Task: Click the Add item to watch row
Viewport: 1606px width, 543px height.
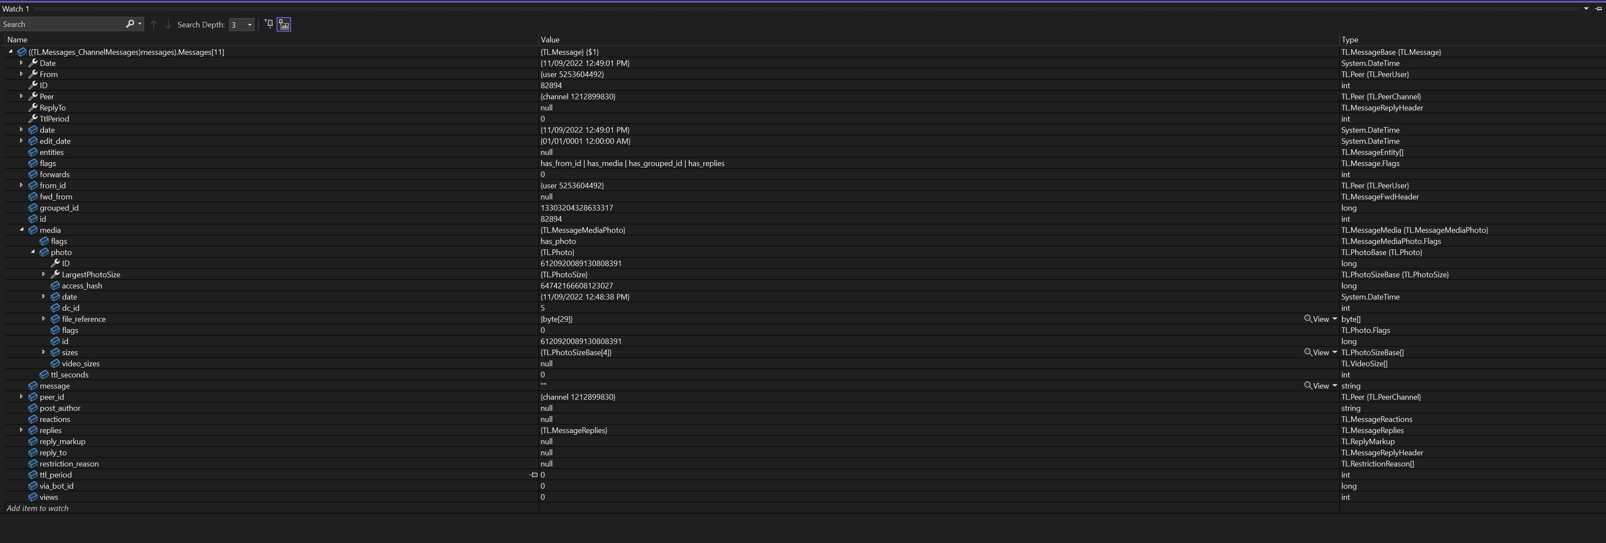Action: (x=37, y=508)
